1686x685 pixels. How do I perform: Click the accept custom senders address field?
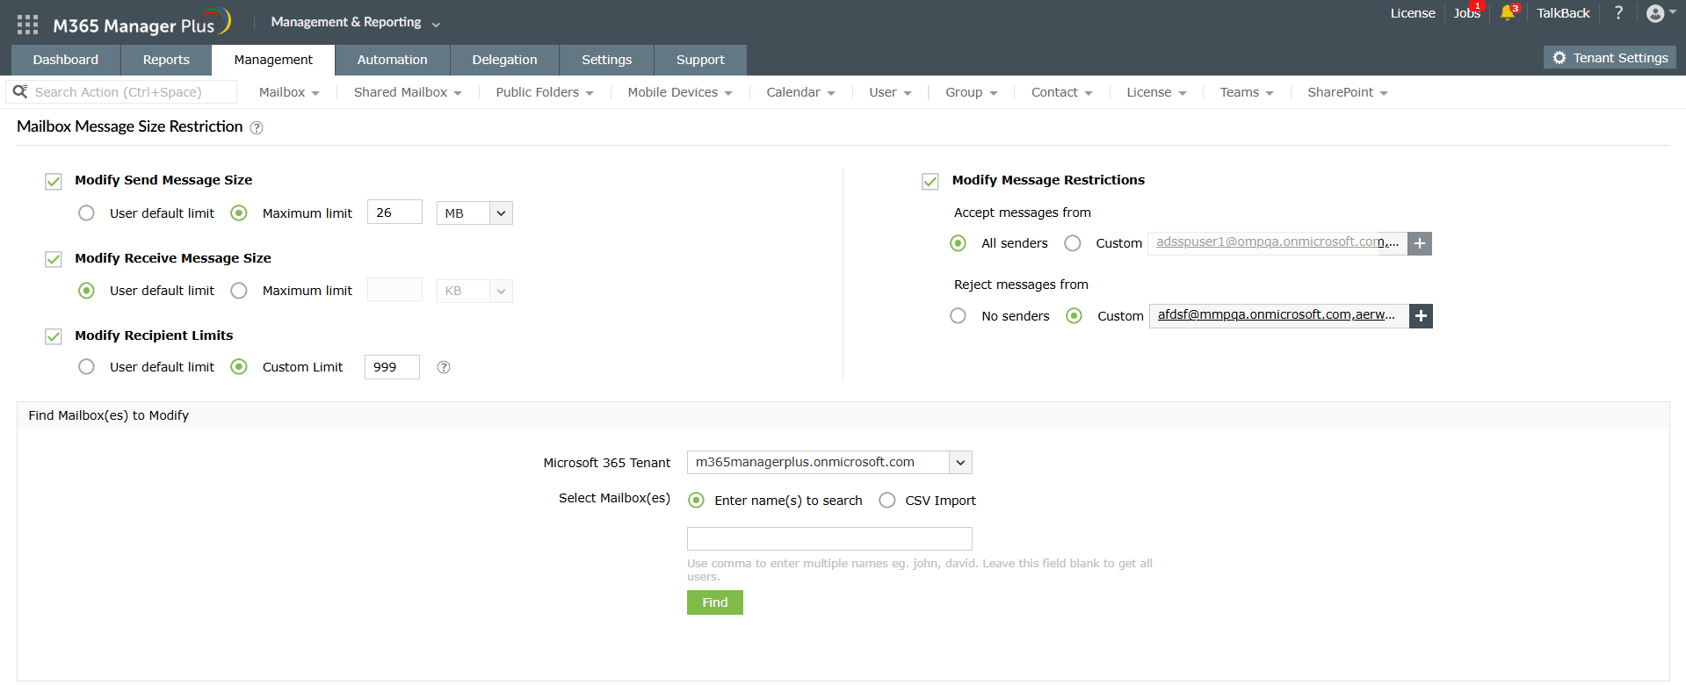[x=1277, y=242]
